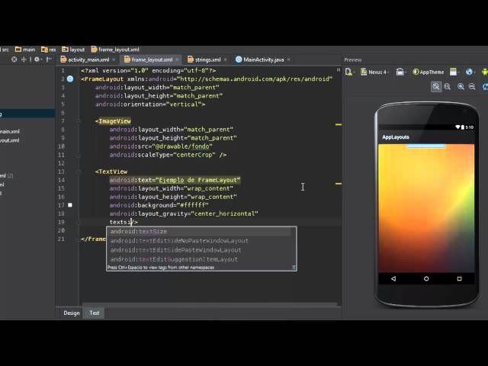The image size is (488, 366).
Task: Click the editor horizontal scrollbar
Action: tap(210, 303)
